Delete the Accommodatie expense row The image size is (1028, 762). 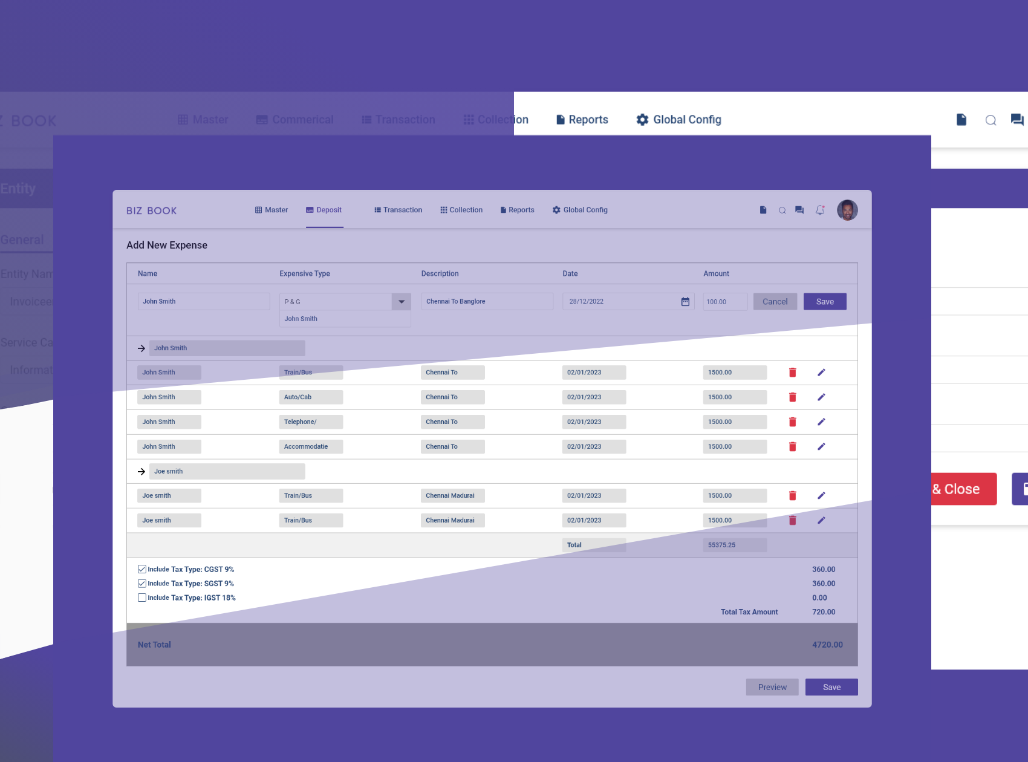point(792,447)
